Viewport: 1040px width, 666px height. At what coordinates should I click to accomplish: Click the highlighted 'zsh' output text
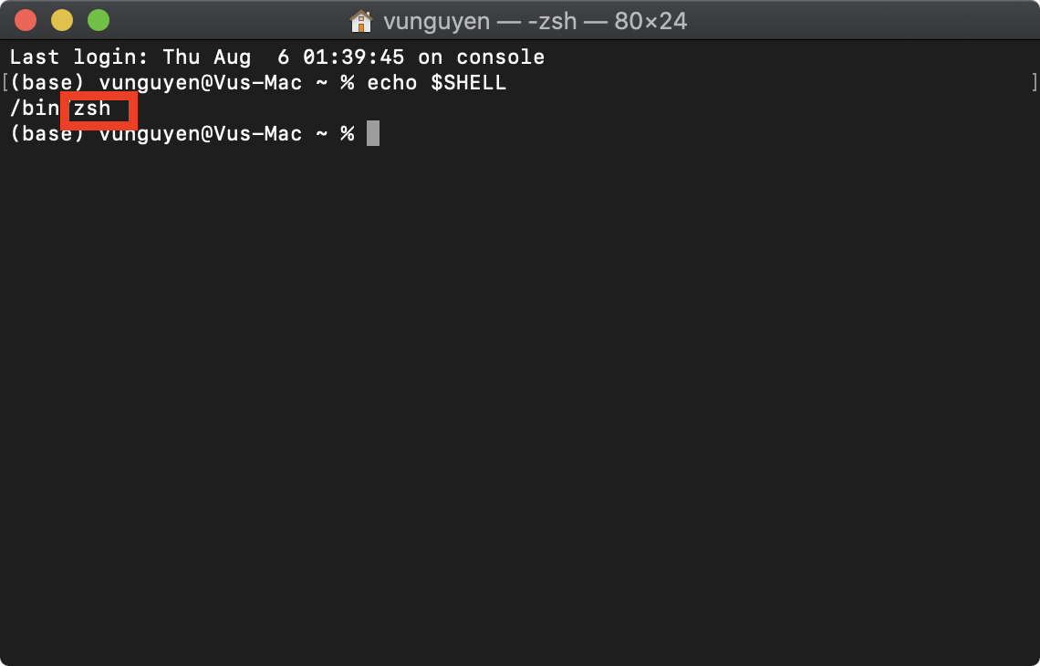(x=92, y=109)
